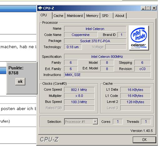Viewport: 160px width, 146px height.
Task: Click the Stepping value 6
Action: (142, 63)
